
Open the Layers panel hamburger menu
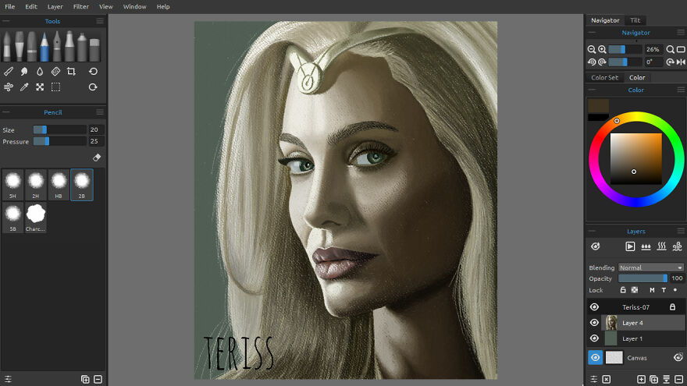[x=681, y=231]
